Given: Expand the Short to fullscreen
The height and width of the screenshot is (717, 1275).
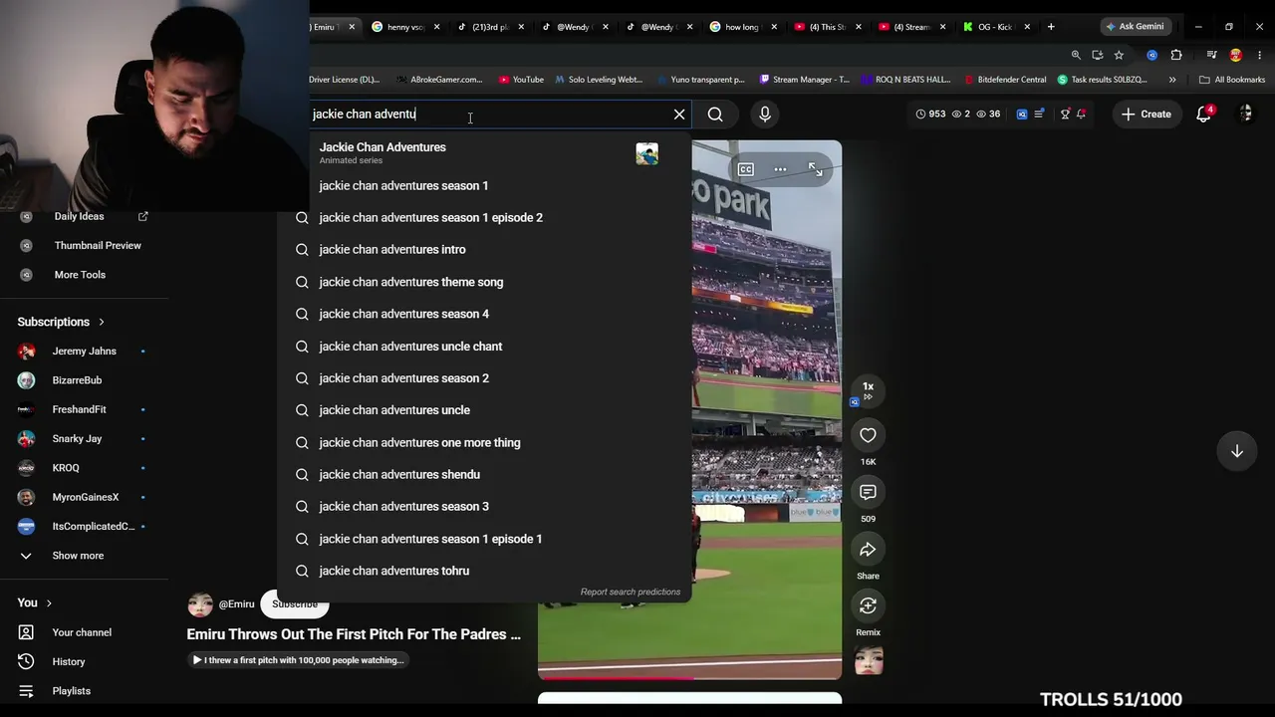Looking at the screenshot, I should point(816,169).
